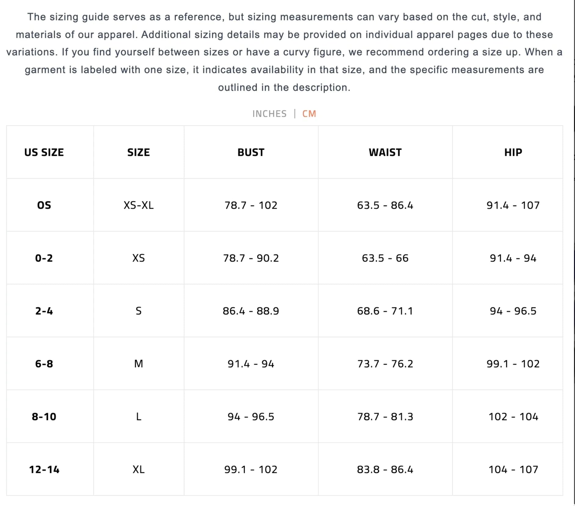This screenshot has width=575, height=506.
Task: Select the 6-8 US size cell
Action: pyautogui.click(x=44, y=364)
